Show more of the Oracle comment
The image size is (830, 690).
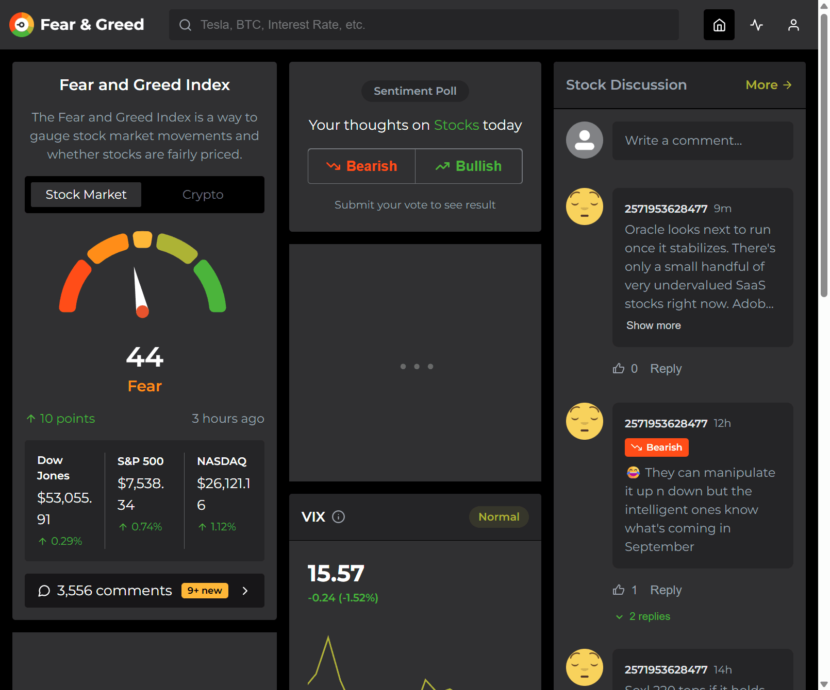pyautogui.click(x=653, y=325)
